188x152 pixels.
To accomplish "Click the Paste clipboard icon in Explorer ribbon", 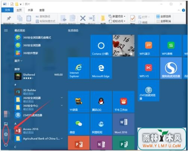I will pyautogui.click(x=29, y=18).
